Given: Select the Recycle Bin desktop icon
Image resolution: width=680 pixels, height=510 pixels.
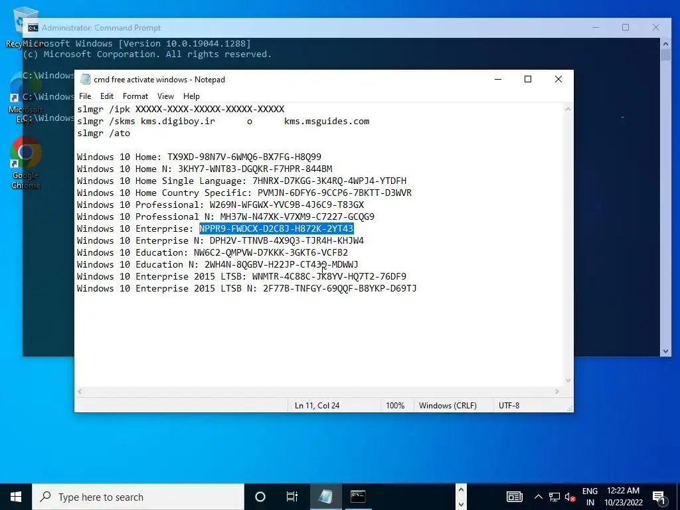Looking at the screenshot, I should tap(24, 27).
